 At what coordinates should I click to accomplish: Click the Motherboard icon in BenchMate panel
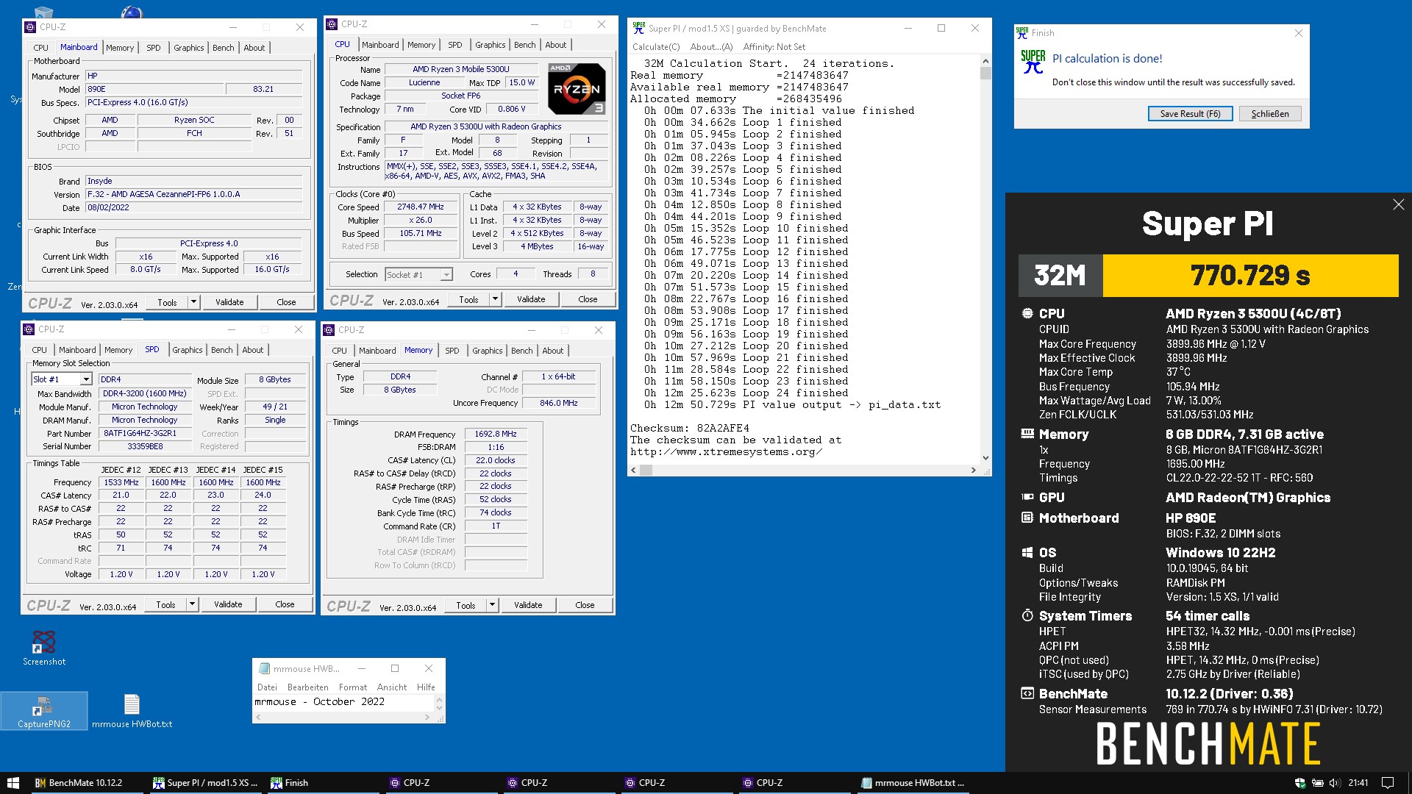pyautogui.click(x=1027, y=518)
